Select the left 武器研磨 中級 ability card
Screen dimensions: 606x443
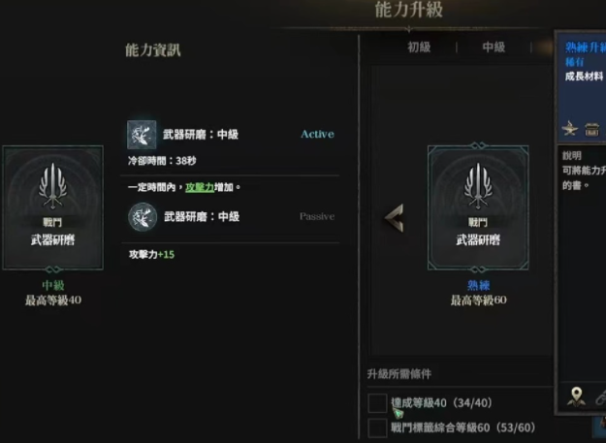tap(53, 207)
